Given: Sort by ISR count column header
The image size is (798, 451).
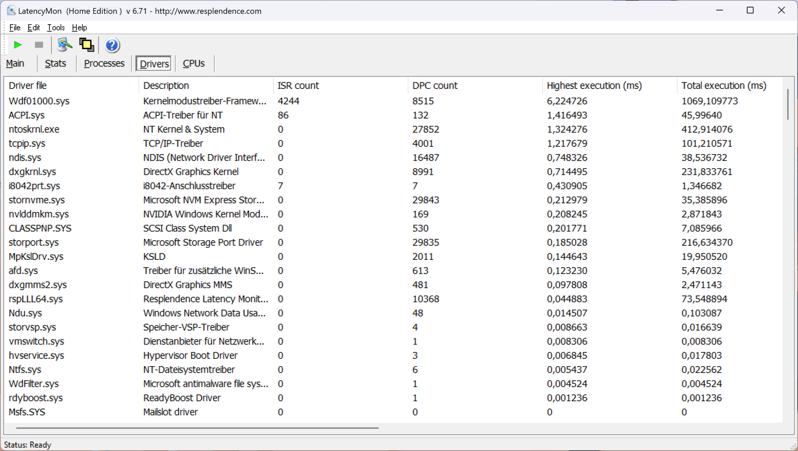Looking at the screenshot, I should click(x=298, y=86).
